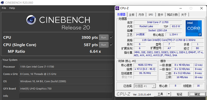Click the L3 cache 16 MBytes value
The width and height of the screenshot is (207, 100).
(182, 77)
